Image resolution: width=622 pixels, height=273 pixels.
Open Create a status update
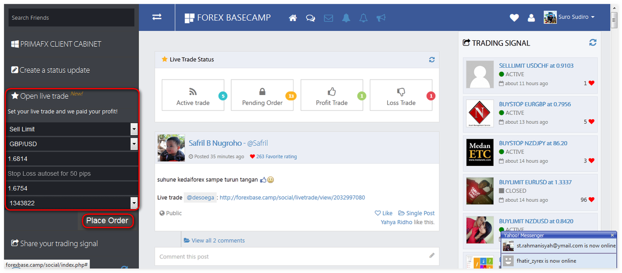tap(51, 70)
